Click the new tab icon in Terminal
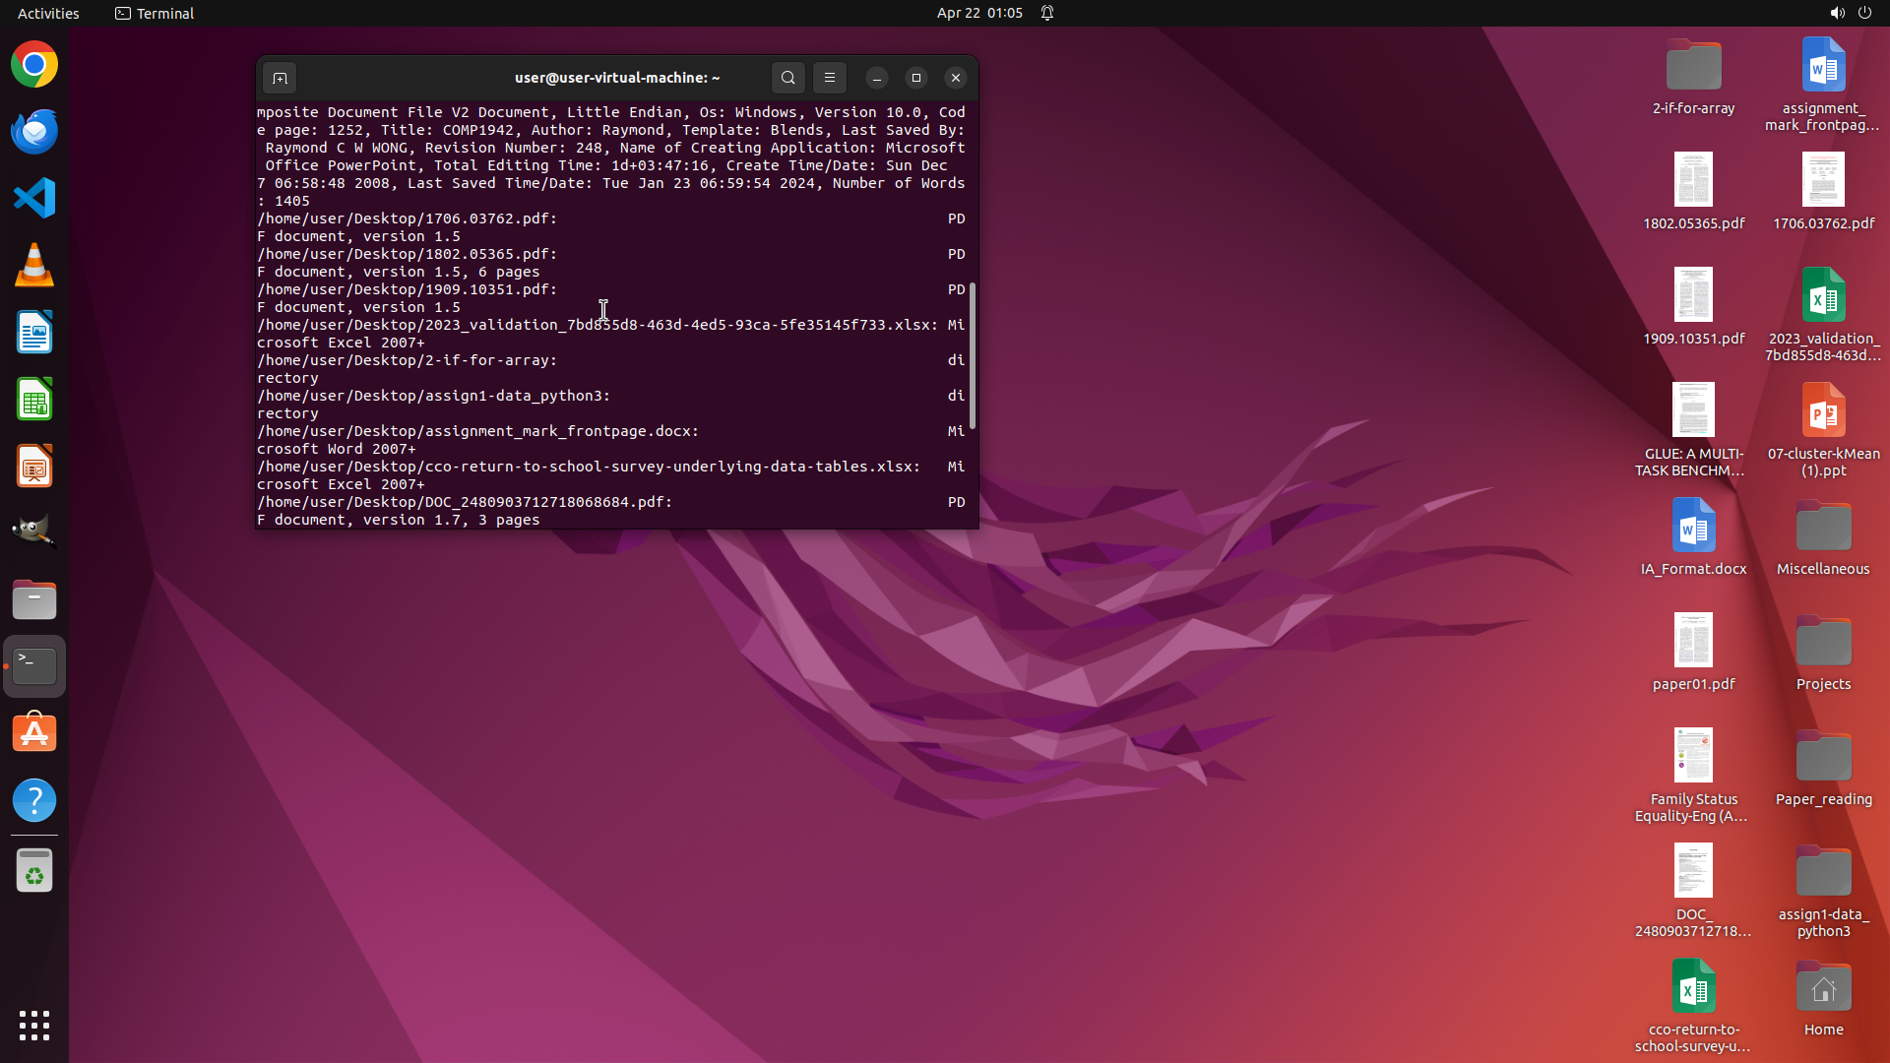 click(x=280, y=78)
